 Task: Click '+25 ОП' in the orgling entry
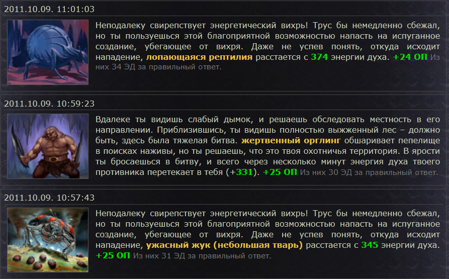[x=280, y=172]
